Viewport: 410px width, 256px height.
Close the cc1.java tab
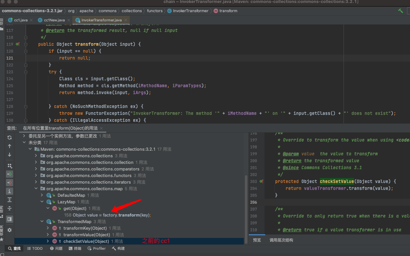(31, 20)
